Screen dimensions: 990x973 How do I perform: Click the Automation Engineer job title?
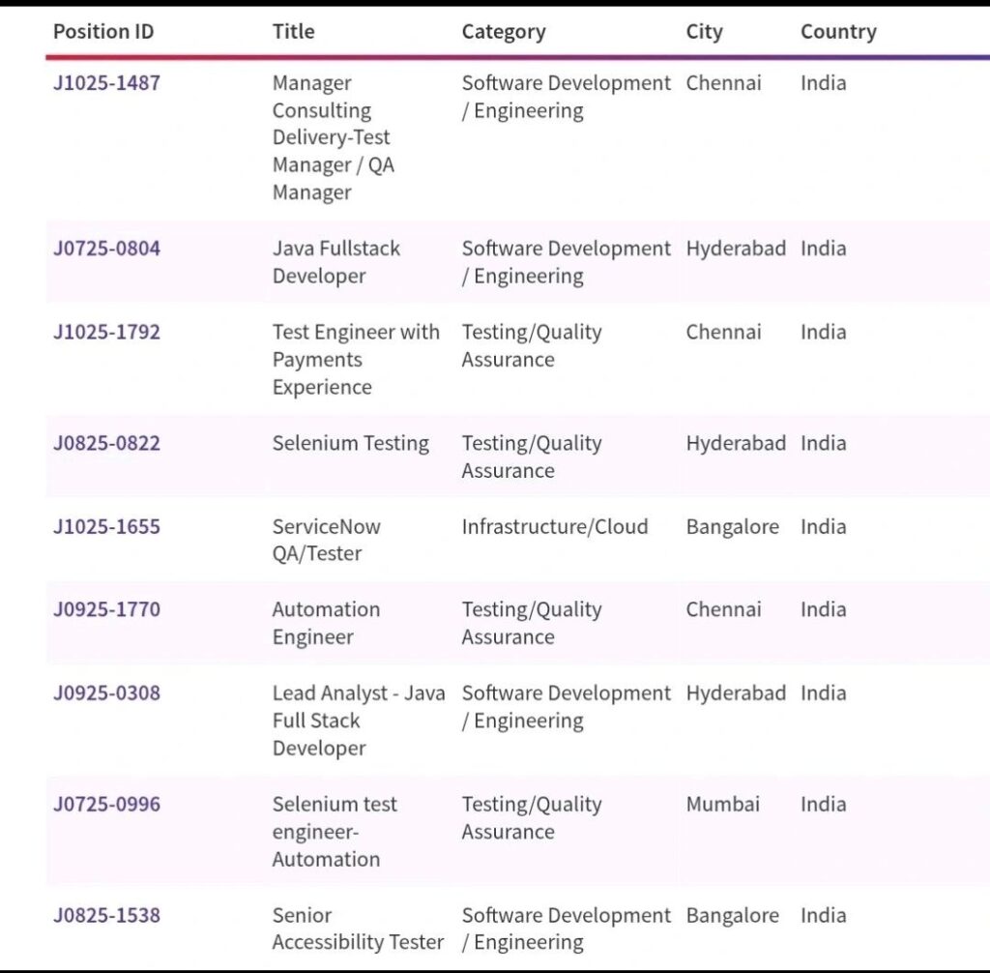pos(326,623)
